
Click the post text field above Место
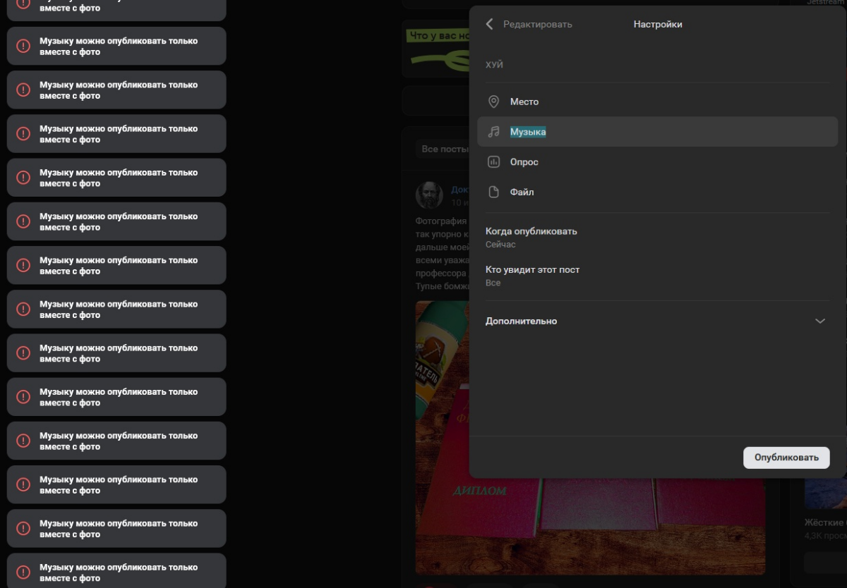click(x=658, y=64)
